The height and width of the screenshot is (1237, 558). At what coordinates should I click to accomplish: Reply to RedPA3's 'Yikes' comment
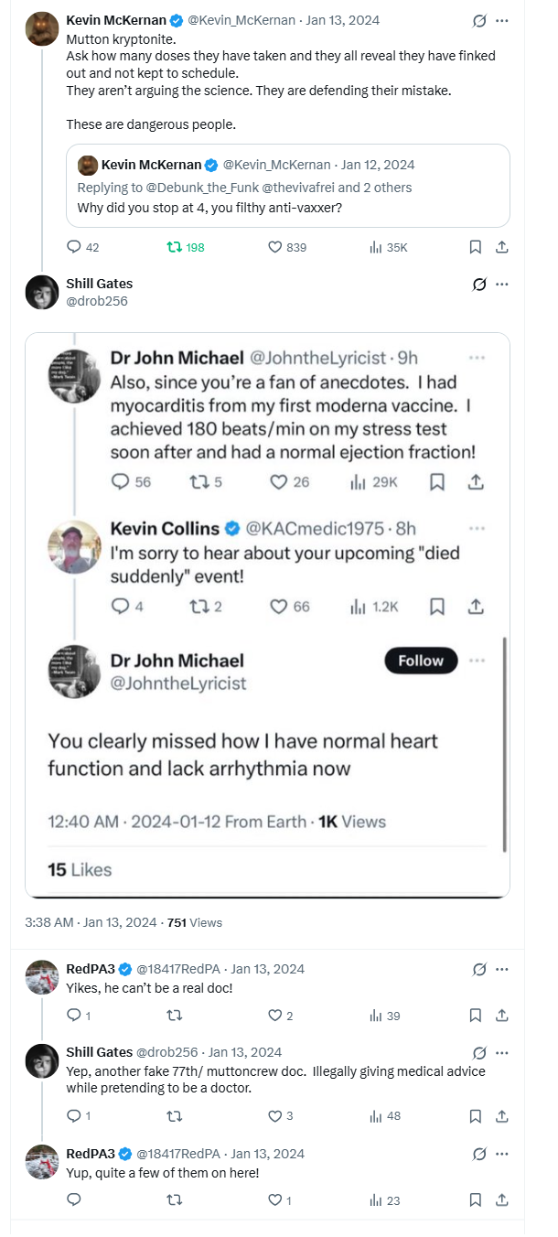pos(74,1016)
